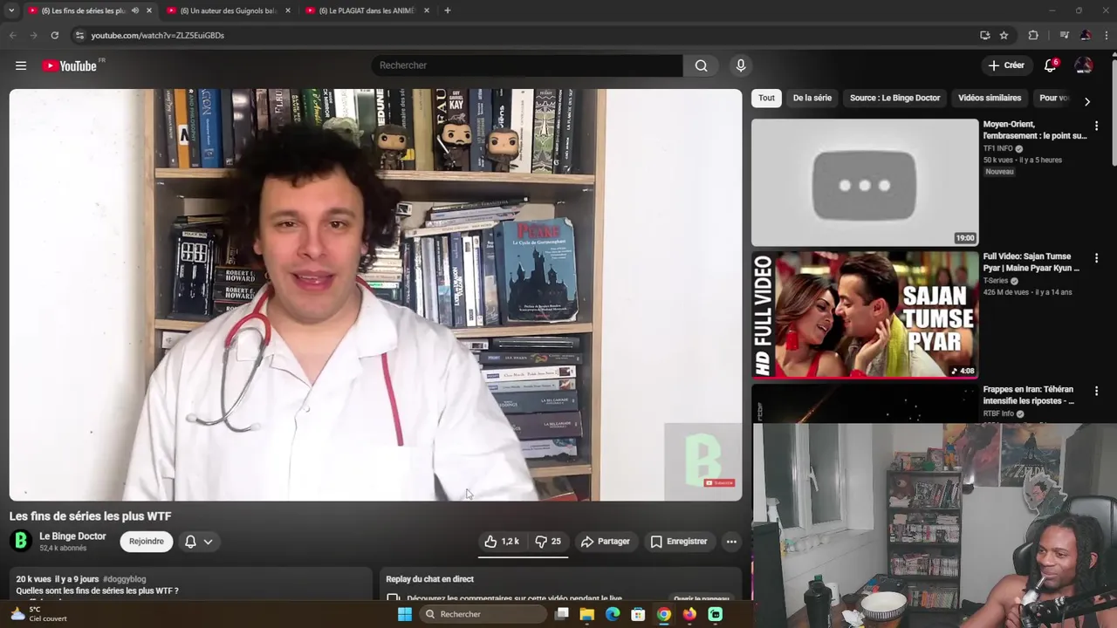Screen dimensions: 1117x628
Task: Click the Replay du chat en direct header
Action: [x=430, y=579]
